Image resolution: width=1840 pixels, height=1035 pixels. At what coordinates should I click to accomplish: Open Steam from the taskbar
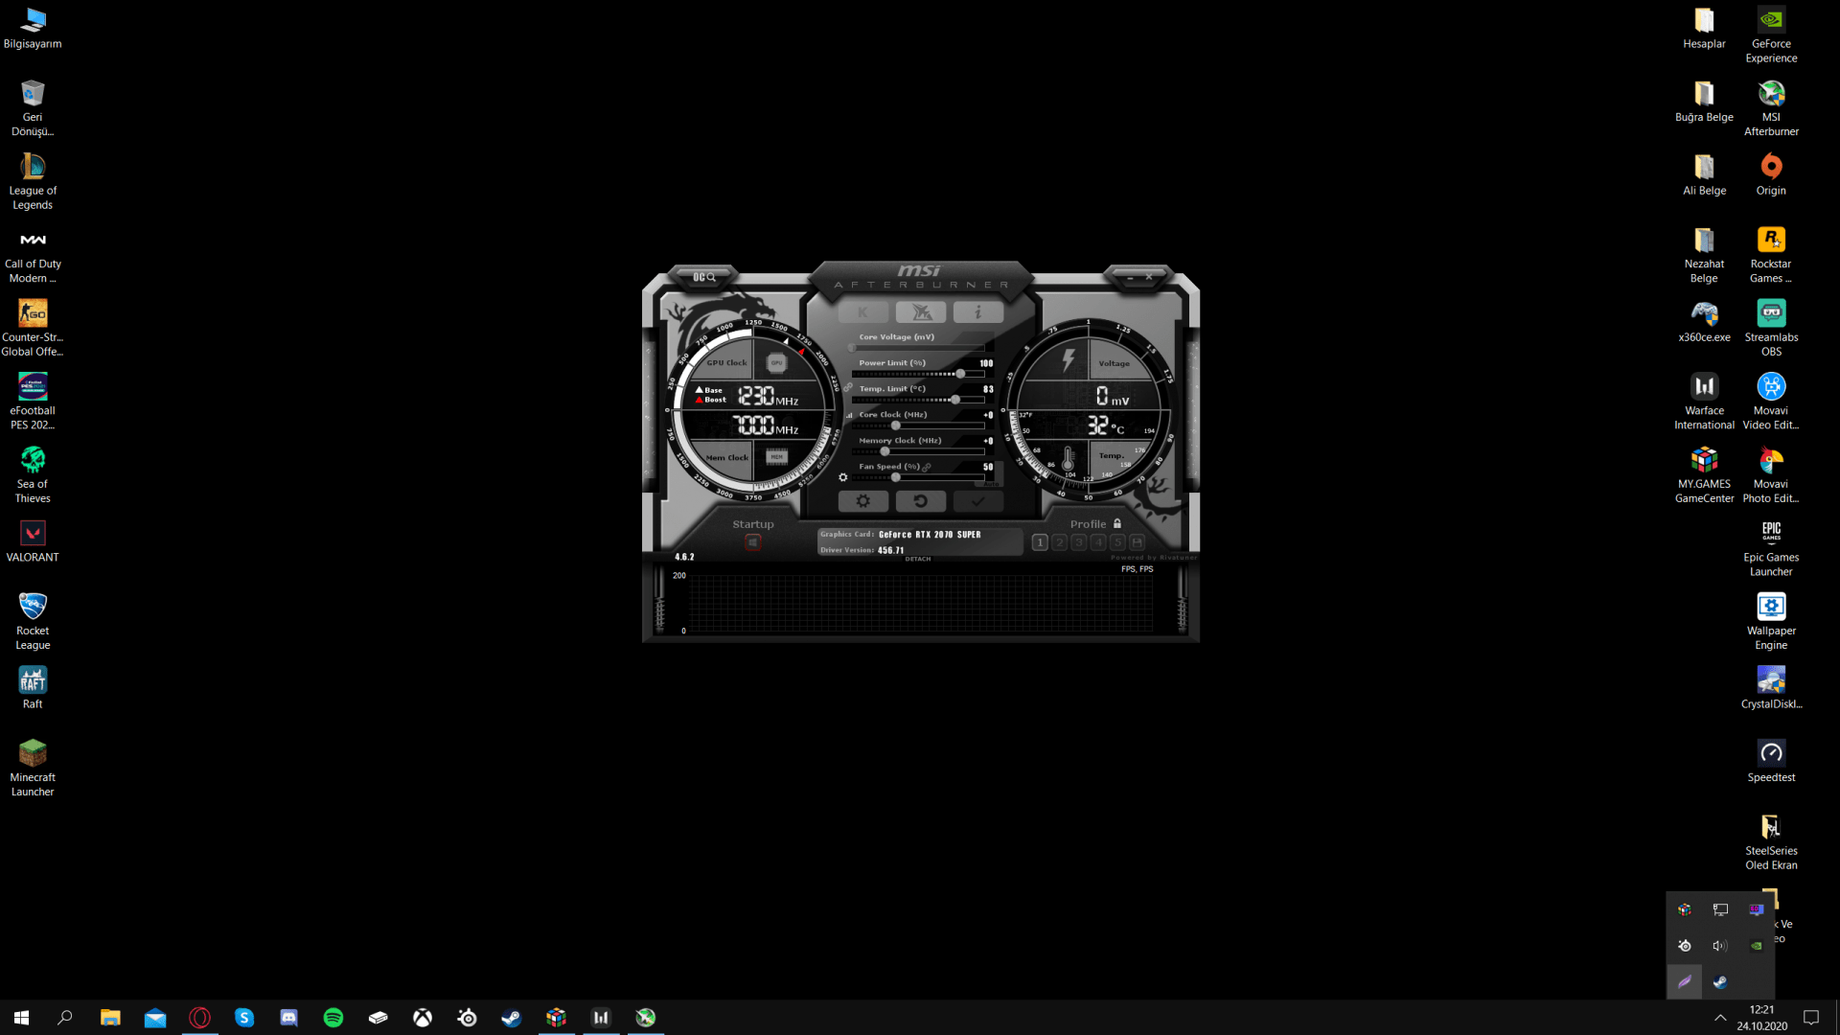(512, 1018)
